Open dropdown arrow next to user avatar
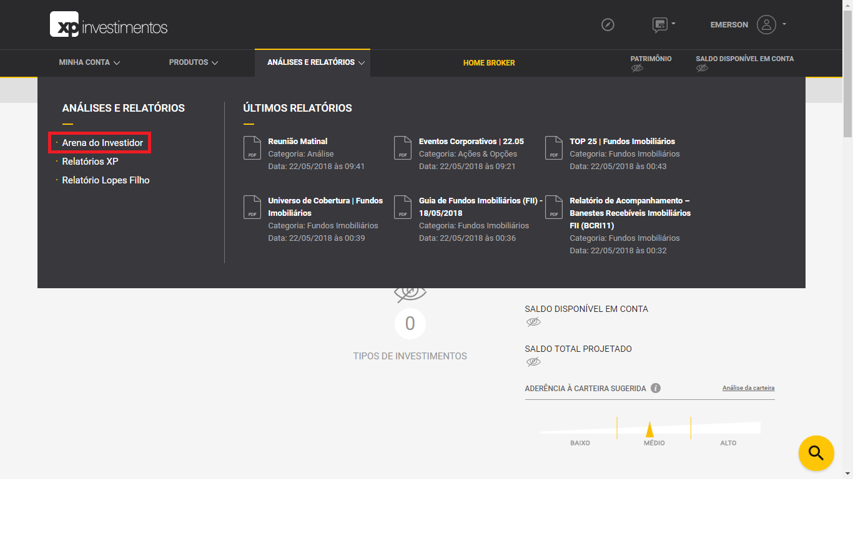The image size is (853, 544). point(784,24)
